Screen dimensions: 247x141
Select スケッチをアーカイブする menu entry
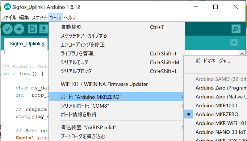[x=117, y=36]
